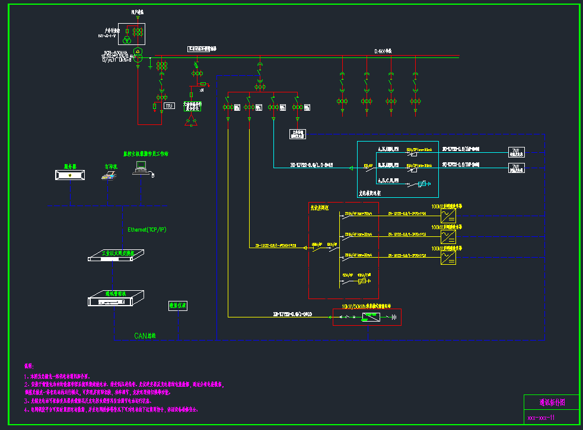583x430 pixels.
Task: Select the server rack symbol
Action: (x=70, y=175)
